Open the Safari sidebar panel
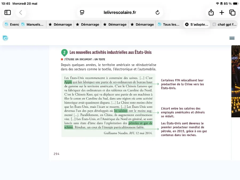The image size is (240, 180). (7, 12)
